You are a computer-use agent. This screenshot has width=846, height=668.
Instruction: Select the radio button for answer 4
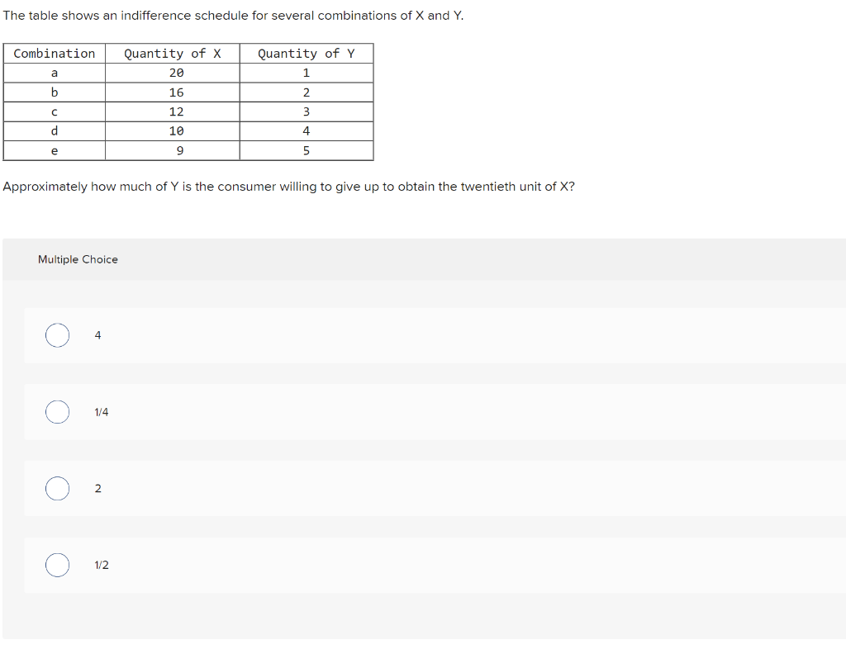click(x=57, y=335)
